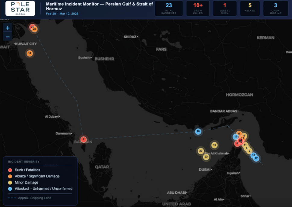
Task: Open the Crew Killed stat card
Action: [x=198, y=8]
